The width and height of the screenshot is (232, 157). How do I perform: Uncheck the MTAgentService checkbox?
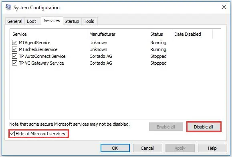click(14, 43)
